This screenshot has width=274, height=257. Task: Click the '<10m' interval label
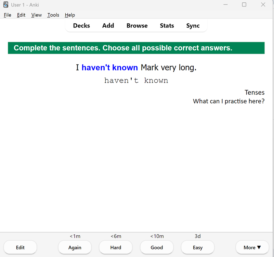[157, 236]
